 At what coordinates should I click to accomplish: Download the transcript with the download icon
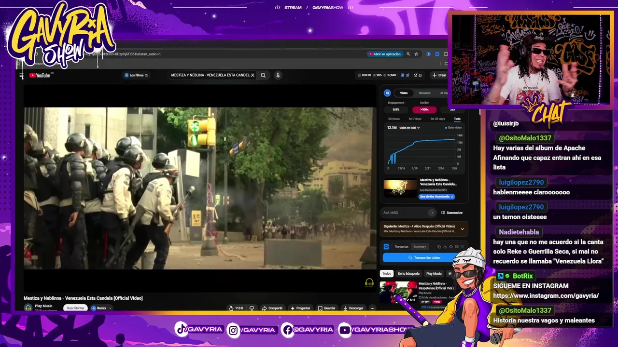click(x=445, y=247)
